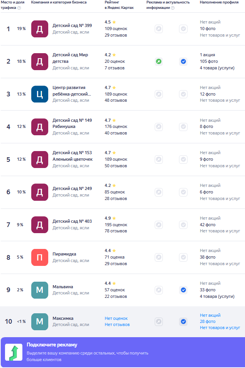
Task: Click 'Нет товаров и услуг' link for Максимка
Action: 220,328
